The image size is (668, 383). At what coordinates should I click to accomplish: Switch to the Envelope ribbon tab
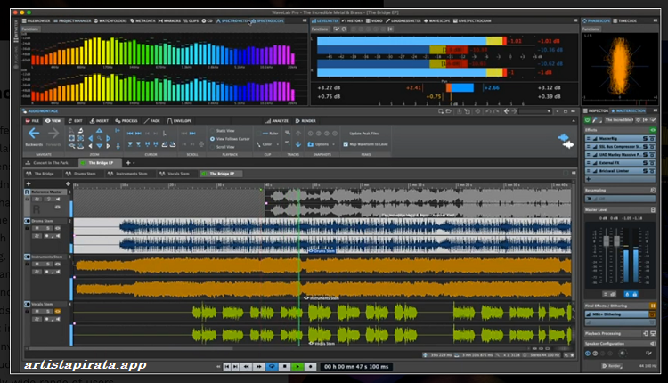click(179, 121)
